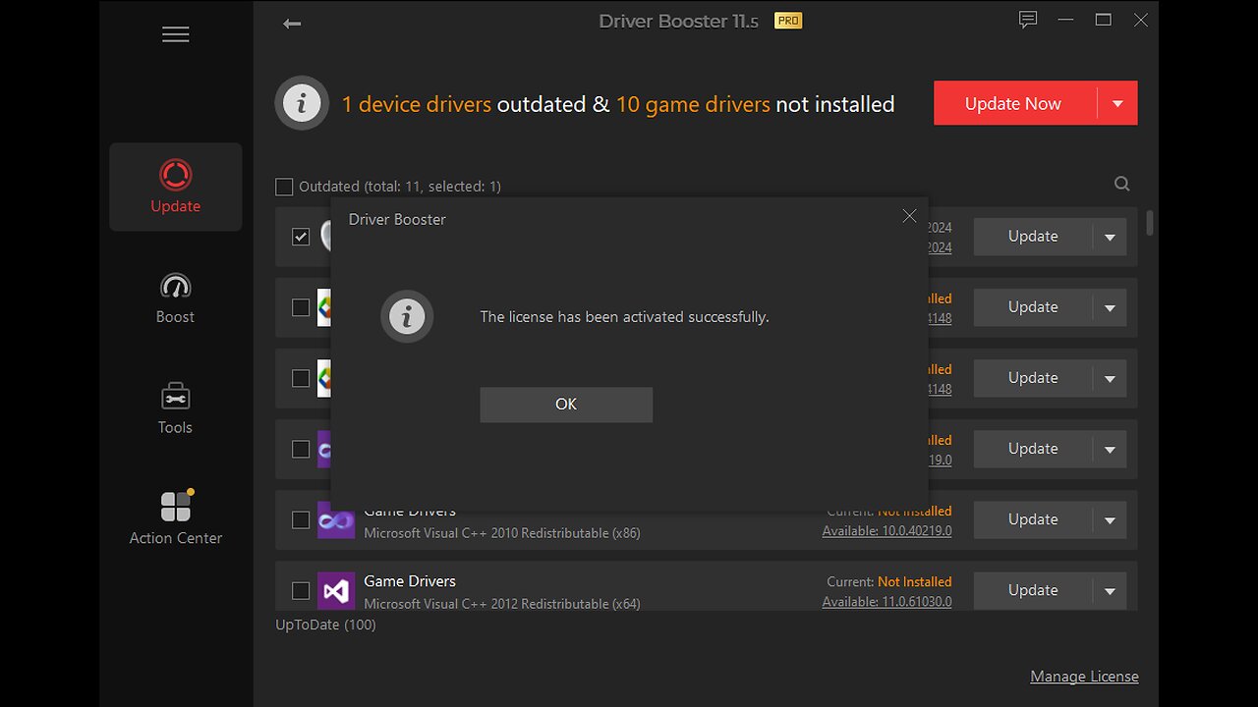The height and width of the screenshot is (707, 1258).
Task: Open the Available: 11.0.61030.0 link
Action: pos(886,602)
